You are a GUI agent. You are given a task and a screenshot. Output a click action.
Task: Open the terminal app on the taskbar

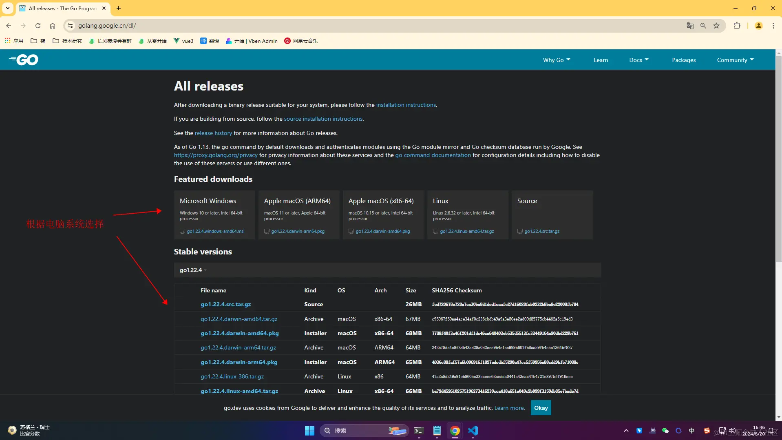pyautogui.click(x=419, y=431)
